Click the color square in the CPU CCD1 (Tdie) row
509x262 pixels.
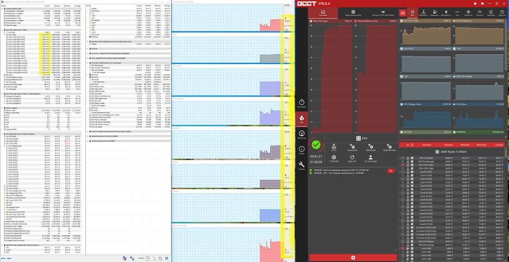coord(412,165)
